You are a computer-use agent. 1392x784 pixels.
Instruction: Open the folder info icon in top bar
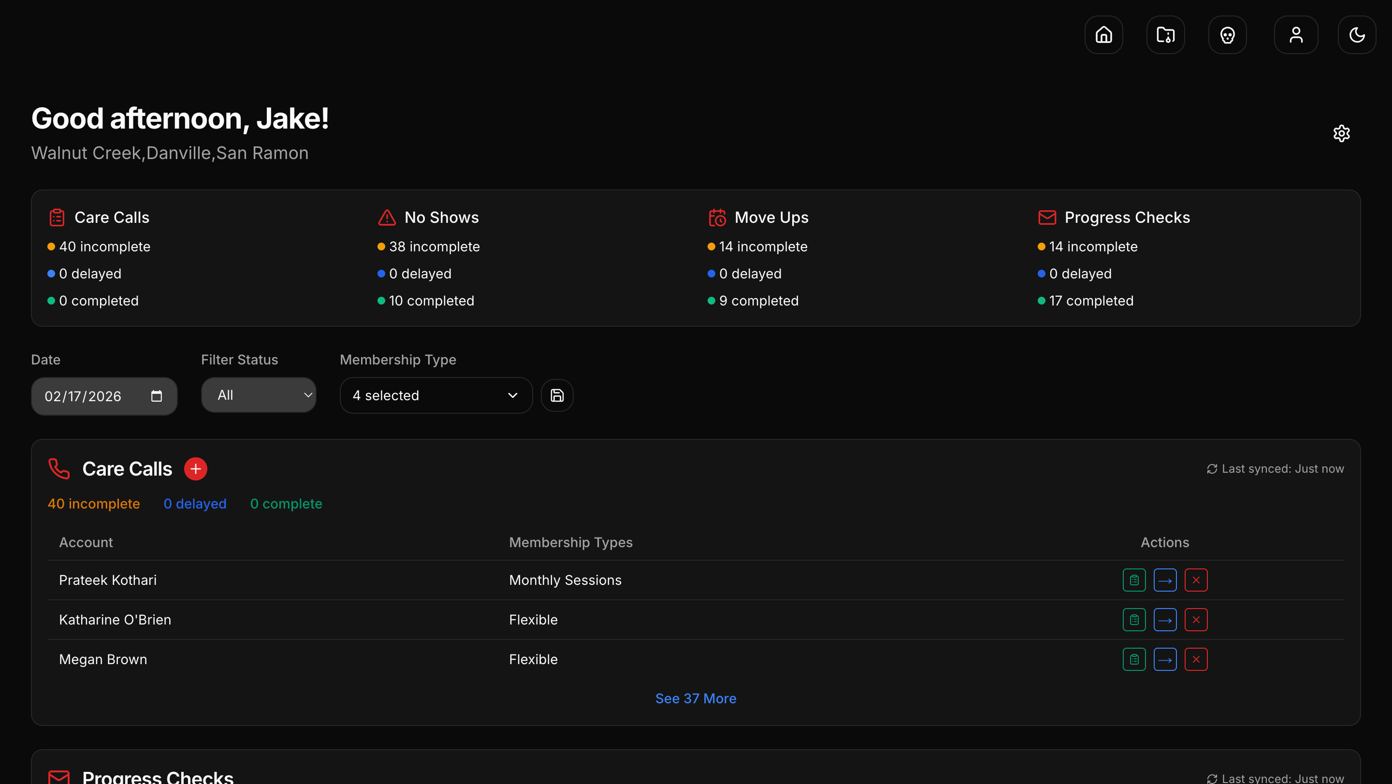pyautogui.click(x=1165, y=35)
